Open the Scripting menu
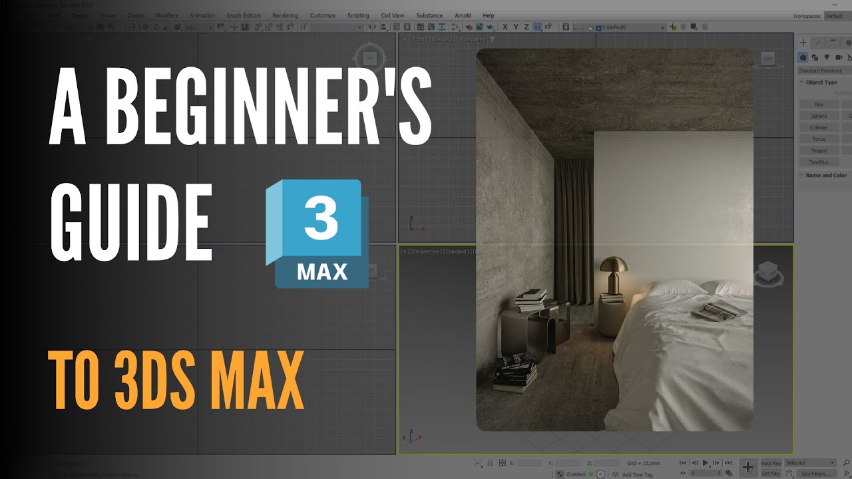 [x=358, y=15]
